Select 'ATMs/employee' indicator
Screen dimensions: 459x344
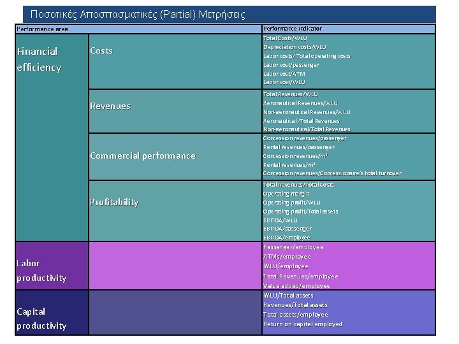point(287,257)
